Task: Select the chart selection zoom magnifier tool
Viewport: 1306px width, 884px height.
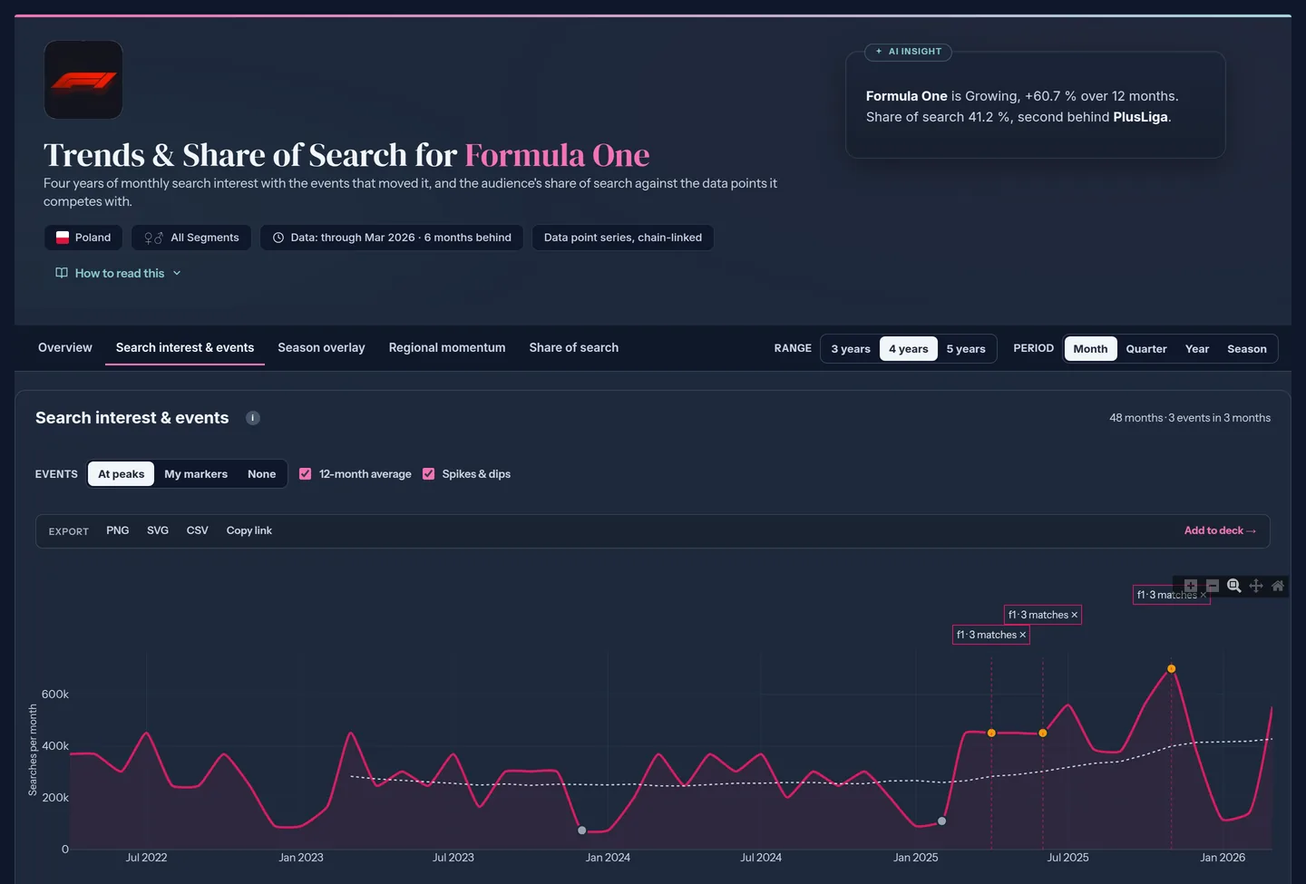Action: coord(1234,586)
